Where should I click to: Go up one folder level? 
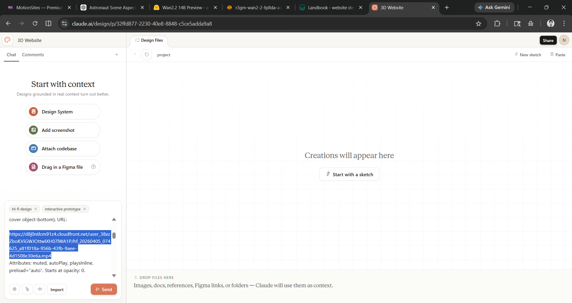pyautogui.click(x=135, y=54)
